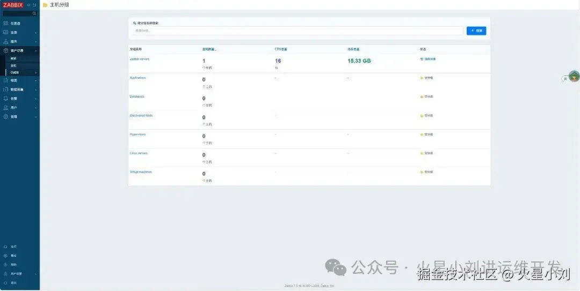Image resolution: width=580 pixels, height=291 pixels.
Task: Click the status icon in the Zabbix servers row
Action: (422, 59)
